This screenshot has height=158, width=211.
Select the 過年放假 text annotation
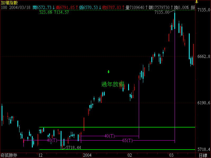click(113, 84)
